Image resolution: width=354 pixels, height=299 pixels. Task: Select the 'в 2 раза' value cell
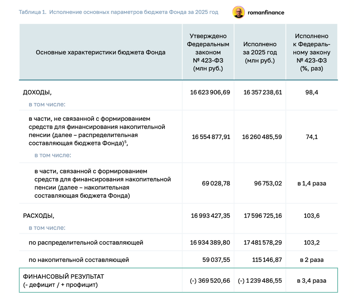coord(312,259)
